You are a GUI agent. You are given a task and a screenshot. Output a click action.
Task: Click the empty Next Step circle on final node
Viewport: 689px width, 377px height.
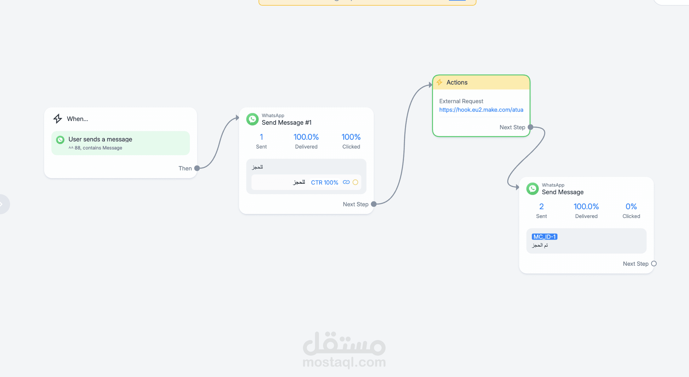[x=654, y=264]
